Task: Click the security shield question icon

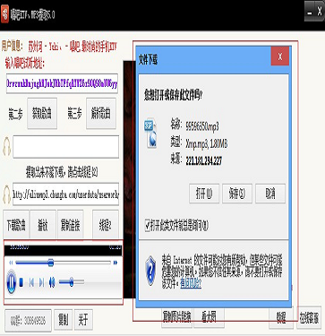Action: pos(150,271)
